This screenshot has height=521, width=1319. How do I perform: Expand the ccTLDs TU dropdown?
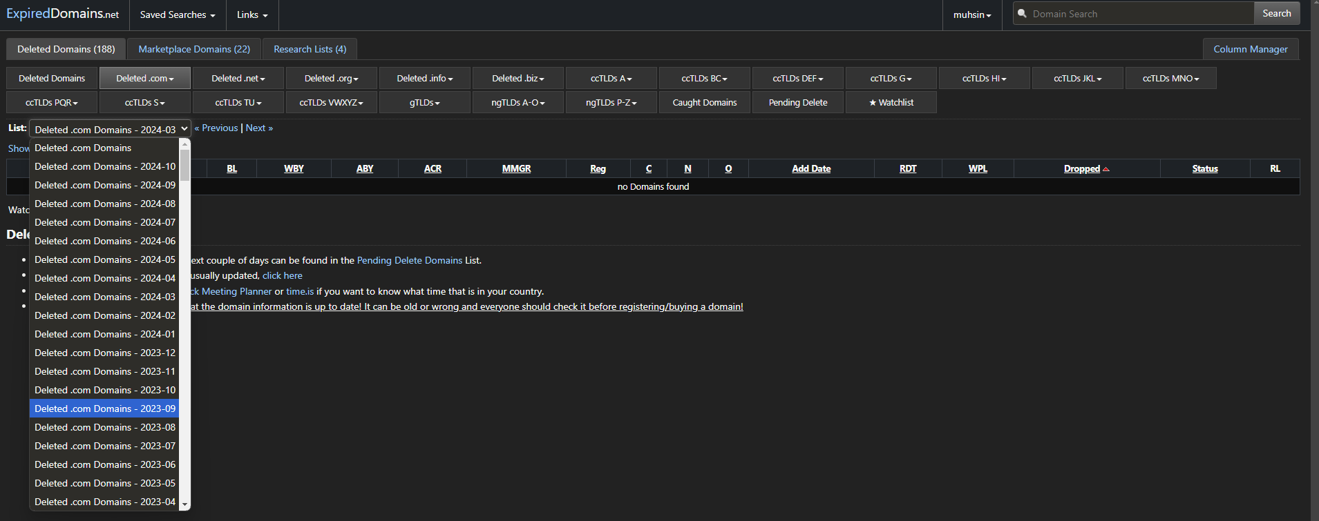coord(238,102)
